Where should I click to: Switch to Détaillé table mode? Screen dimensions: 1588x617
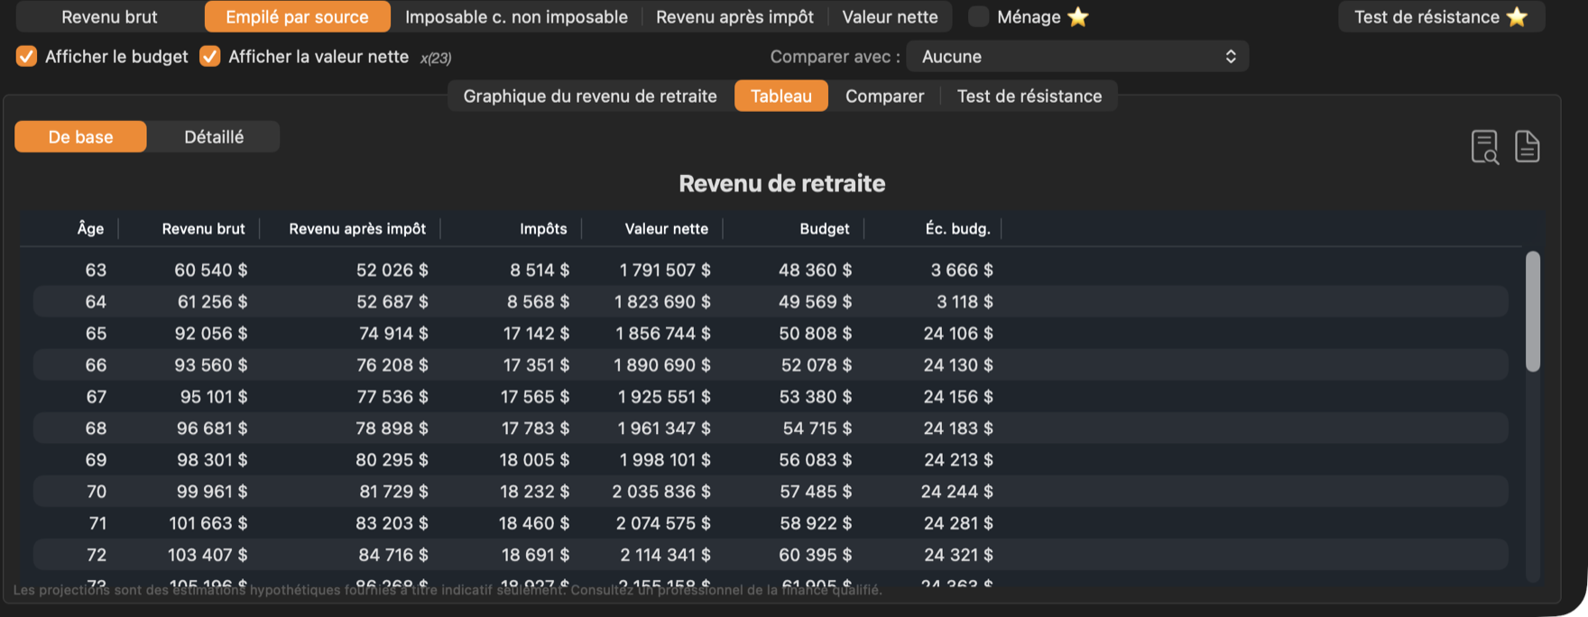coord(214,136)
